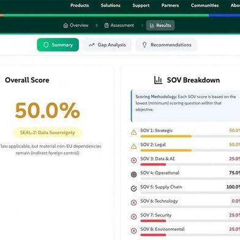The image size is (240, 240).
Task: Open the Communities menu
Action: pos(204,6)
